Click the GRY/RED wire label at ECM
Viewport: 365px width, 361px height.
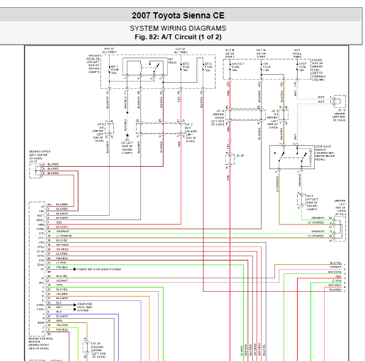[x=62, y=249]
